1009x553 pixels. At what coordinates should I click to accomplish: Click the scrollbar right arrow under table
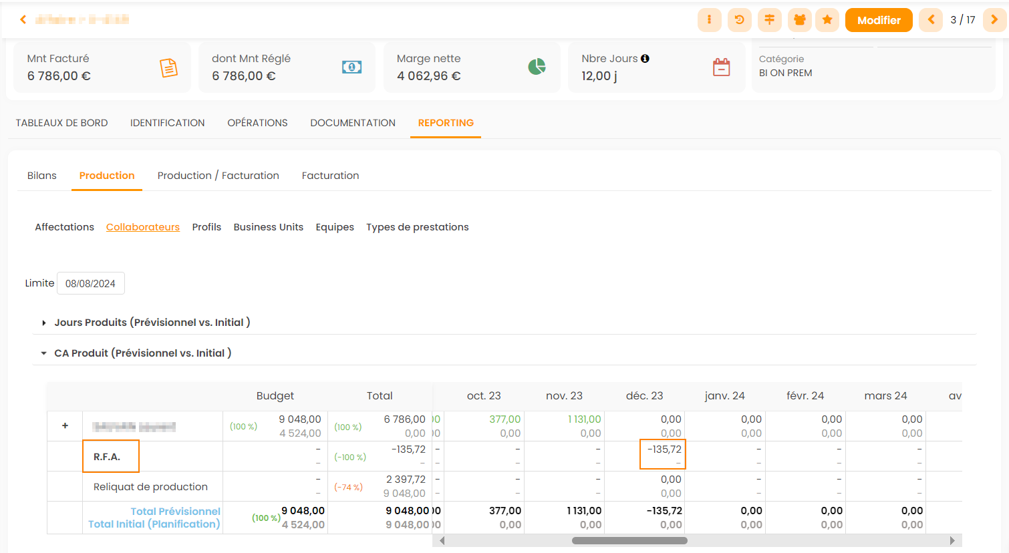[952, 541]
